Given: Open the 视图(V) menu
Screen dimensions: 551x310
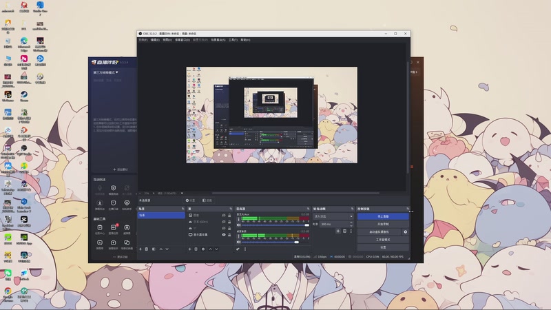Looking at the screenshot, I should point(167,40).
